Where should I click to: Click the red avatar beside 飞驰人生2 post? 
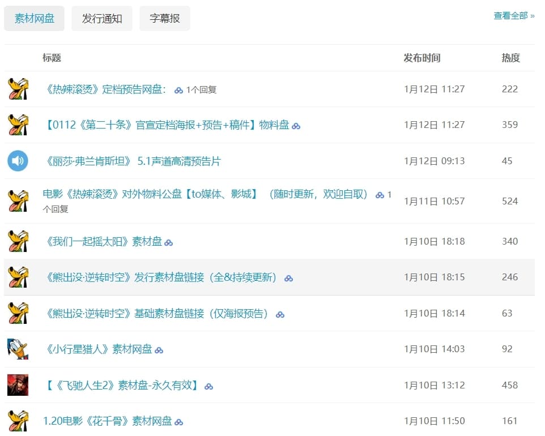[x=18, y=385]
